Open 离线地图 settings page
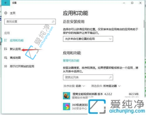Viewport: 146px width, 115px height. tap(15, 58)
